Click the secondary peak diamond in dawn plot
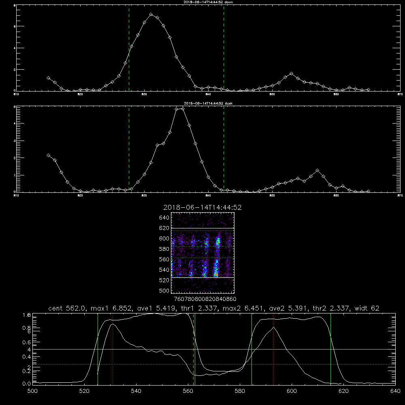Viewport: 405px width, 405px height. pyautogui.click(x=291, y=74)
